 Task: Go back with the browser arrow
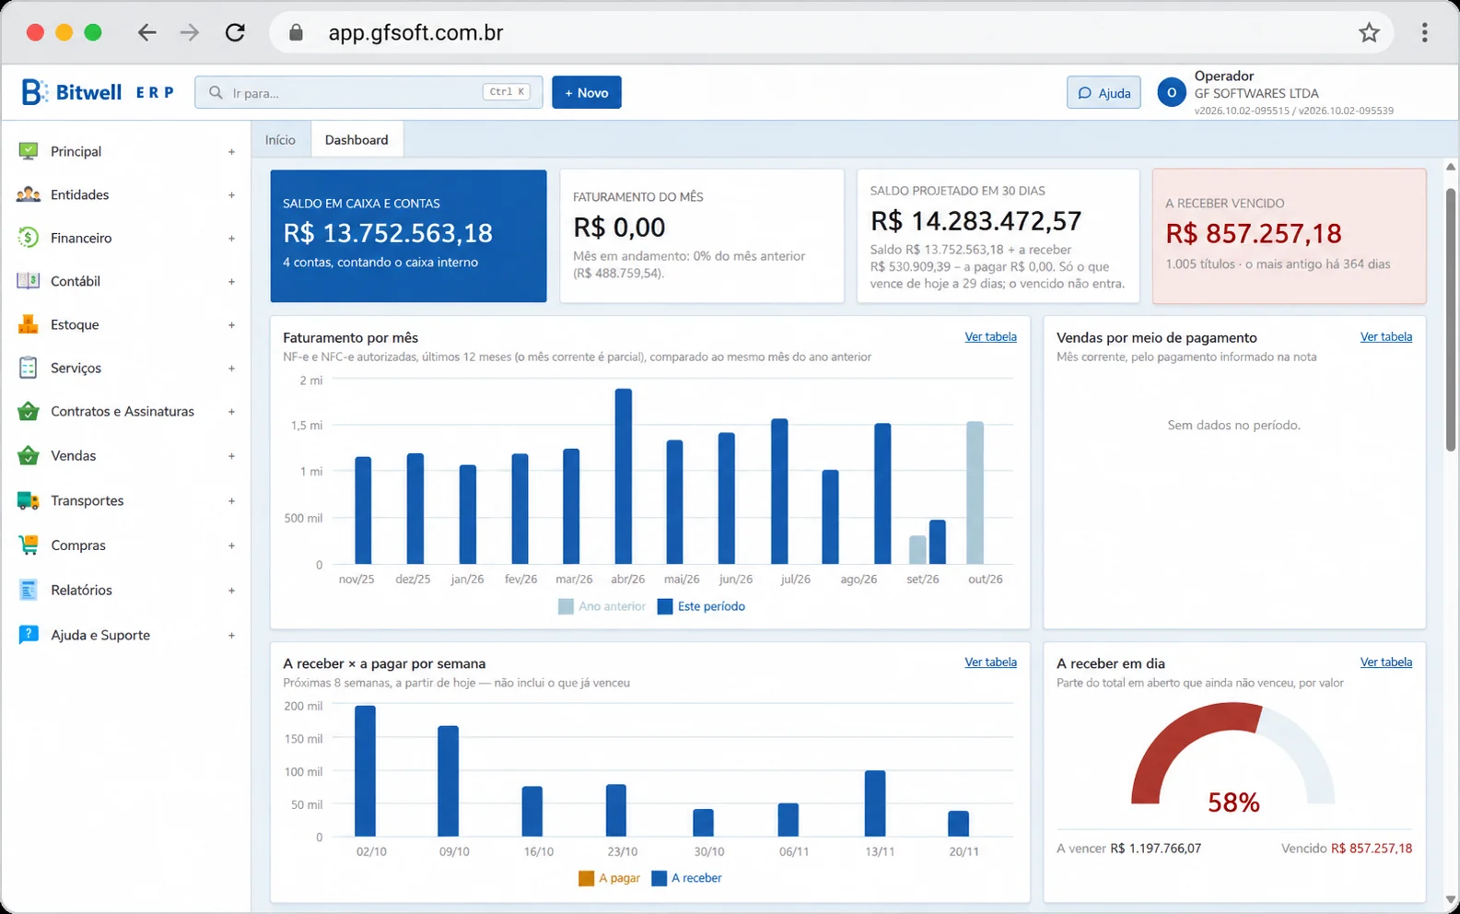click(146, 33)
